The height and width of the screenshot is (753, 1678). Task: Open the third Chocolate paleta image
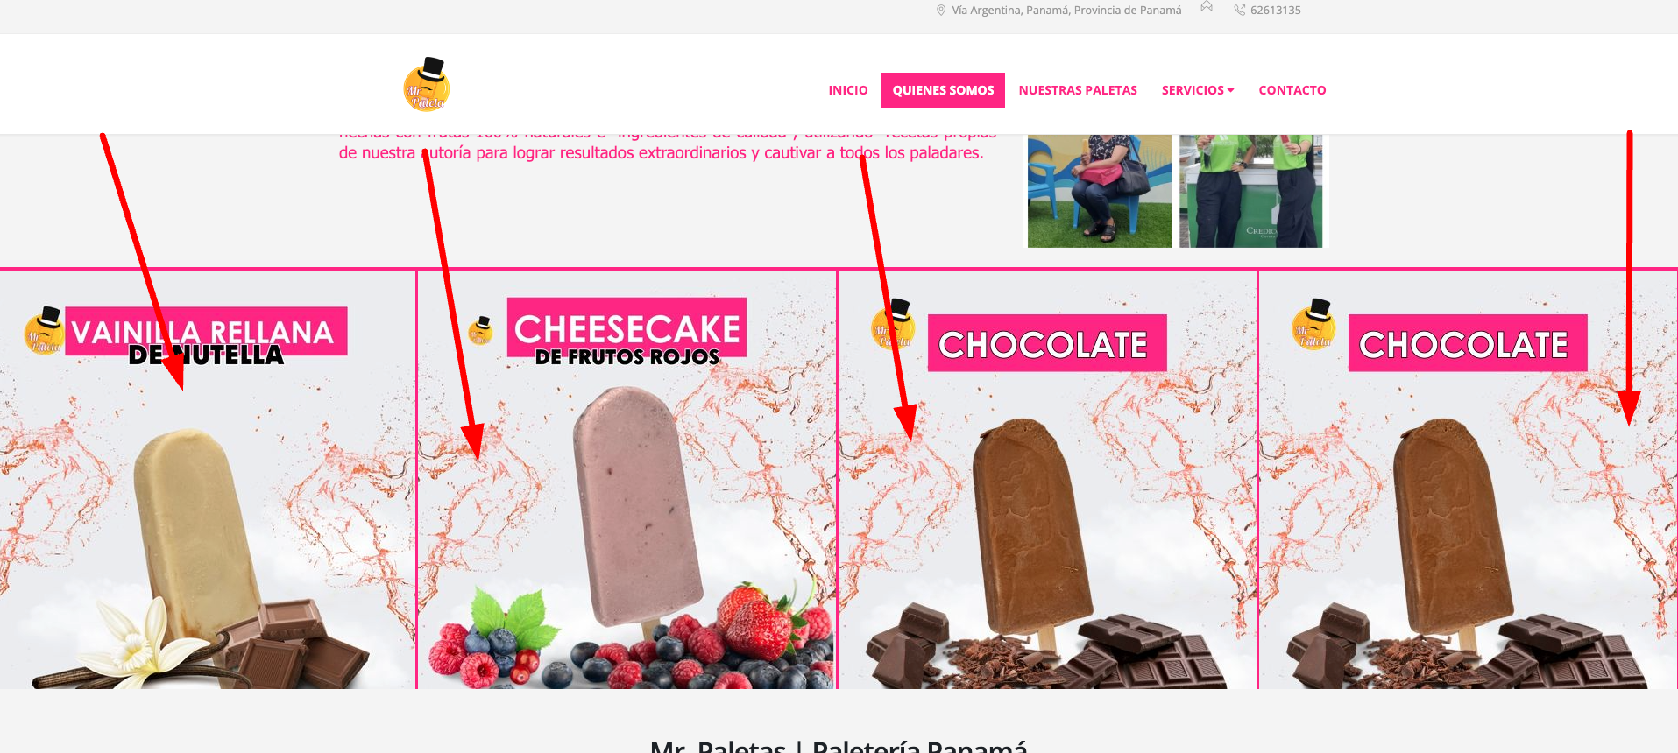pyautogui.click(x=1047, y=480)
